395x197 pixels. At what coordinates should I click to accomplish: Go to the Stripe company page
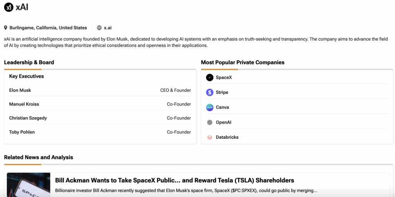pos(222,93)
